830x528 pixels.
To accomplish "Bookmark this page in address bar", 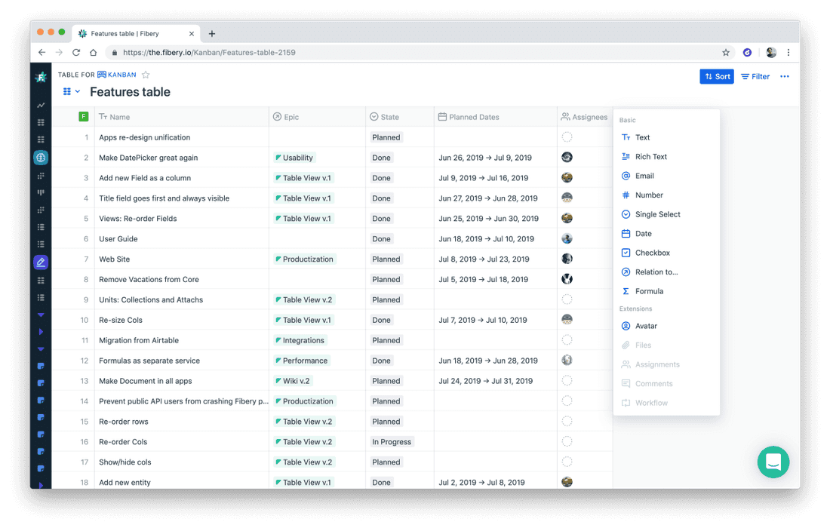I will [726, 53].
